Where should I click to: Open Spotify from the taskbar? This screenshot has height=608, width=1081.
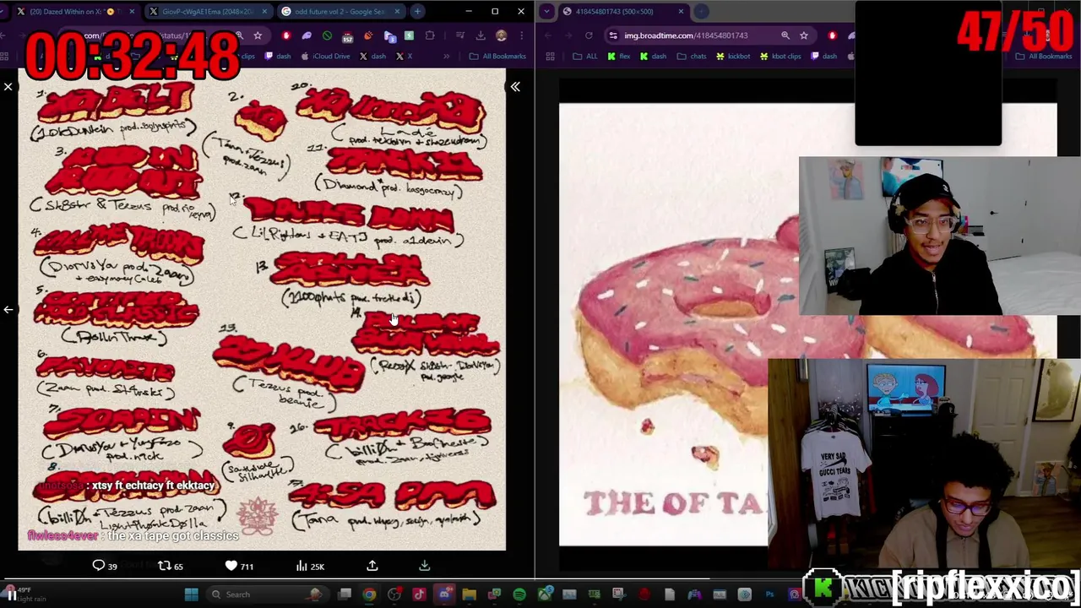(519, 594)
